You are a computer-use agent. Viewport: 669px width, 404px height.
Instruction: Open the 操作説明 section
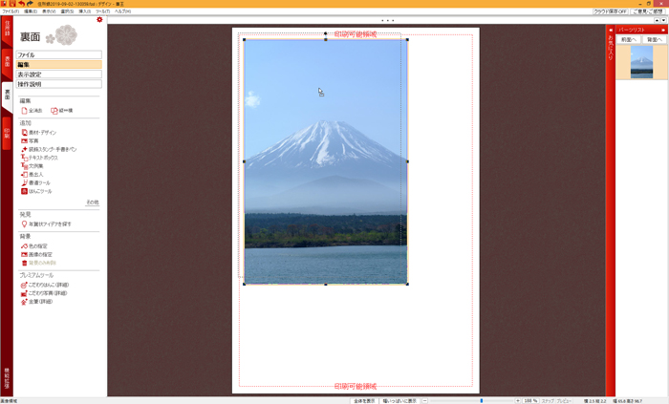tap(58, 84)
